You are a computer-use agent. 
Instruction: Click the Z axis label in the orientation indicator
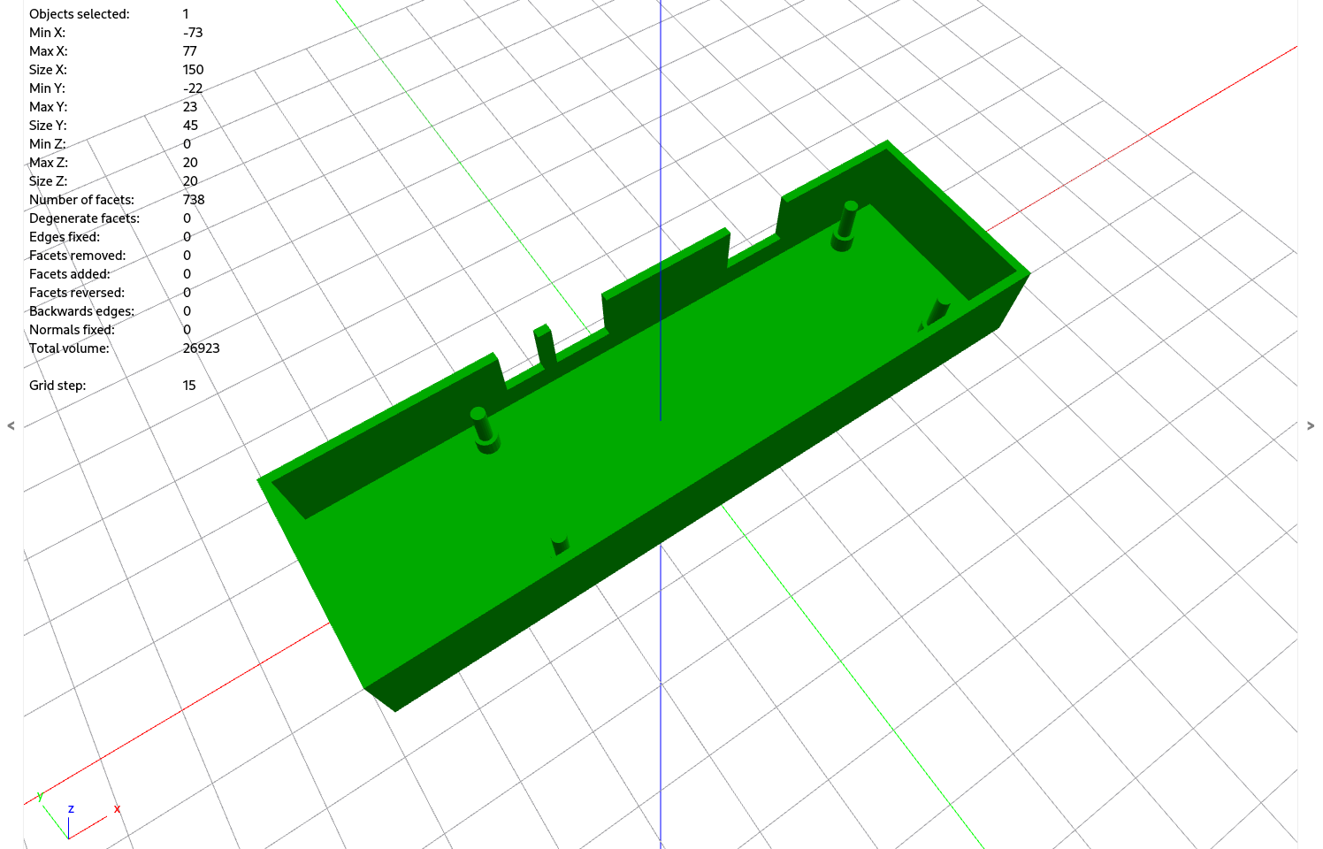point(71,808)
